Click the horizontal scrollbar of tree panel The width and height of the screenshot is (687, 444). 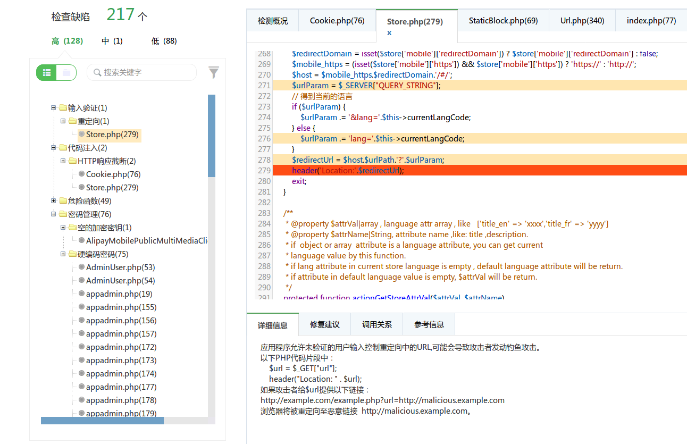point(102,421)
